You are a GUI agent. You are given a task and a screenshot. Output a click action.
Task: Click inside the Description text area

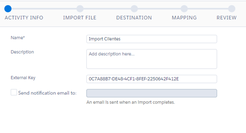pyautogui.click(x=152, y=59)
